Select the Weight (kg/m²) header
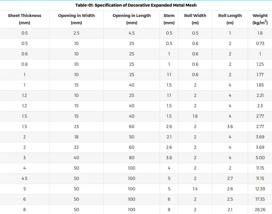Image resolution: width=272 pixels, height=214 pixels. coord(260,19)
